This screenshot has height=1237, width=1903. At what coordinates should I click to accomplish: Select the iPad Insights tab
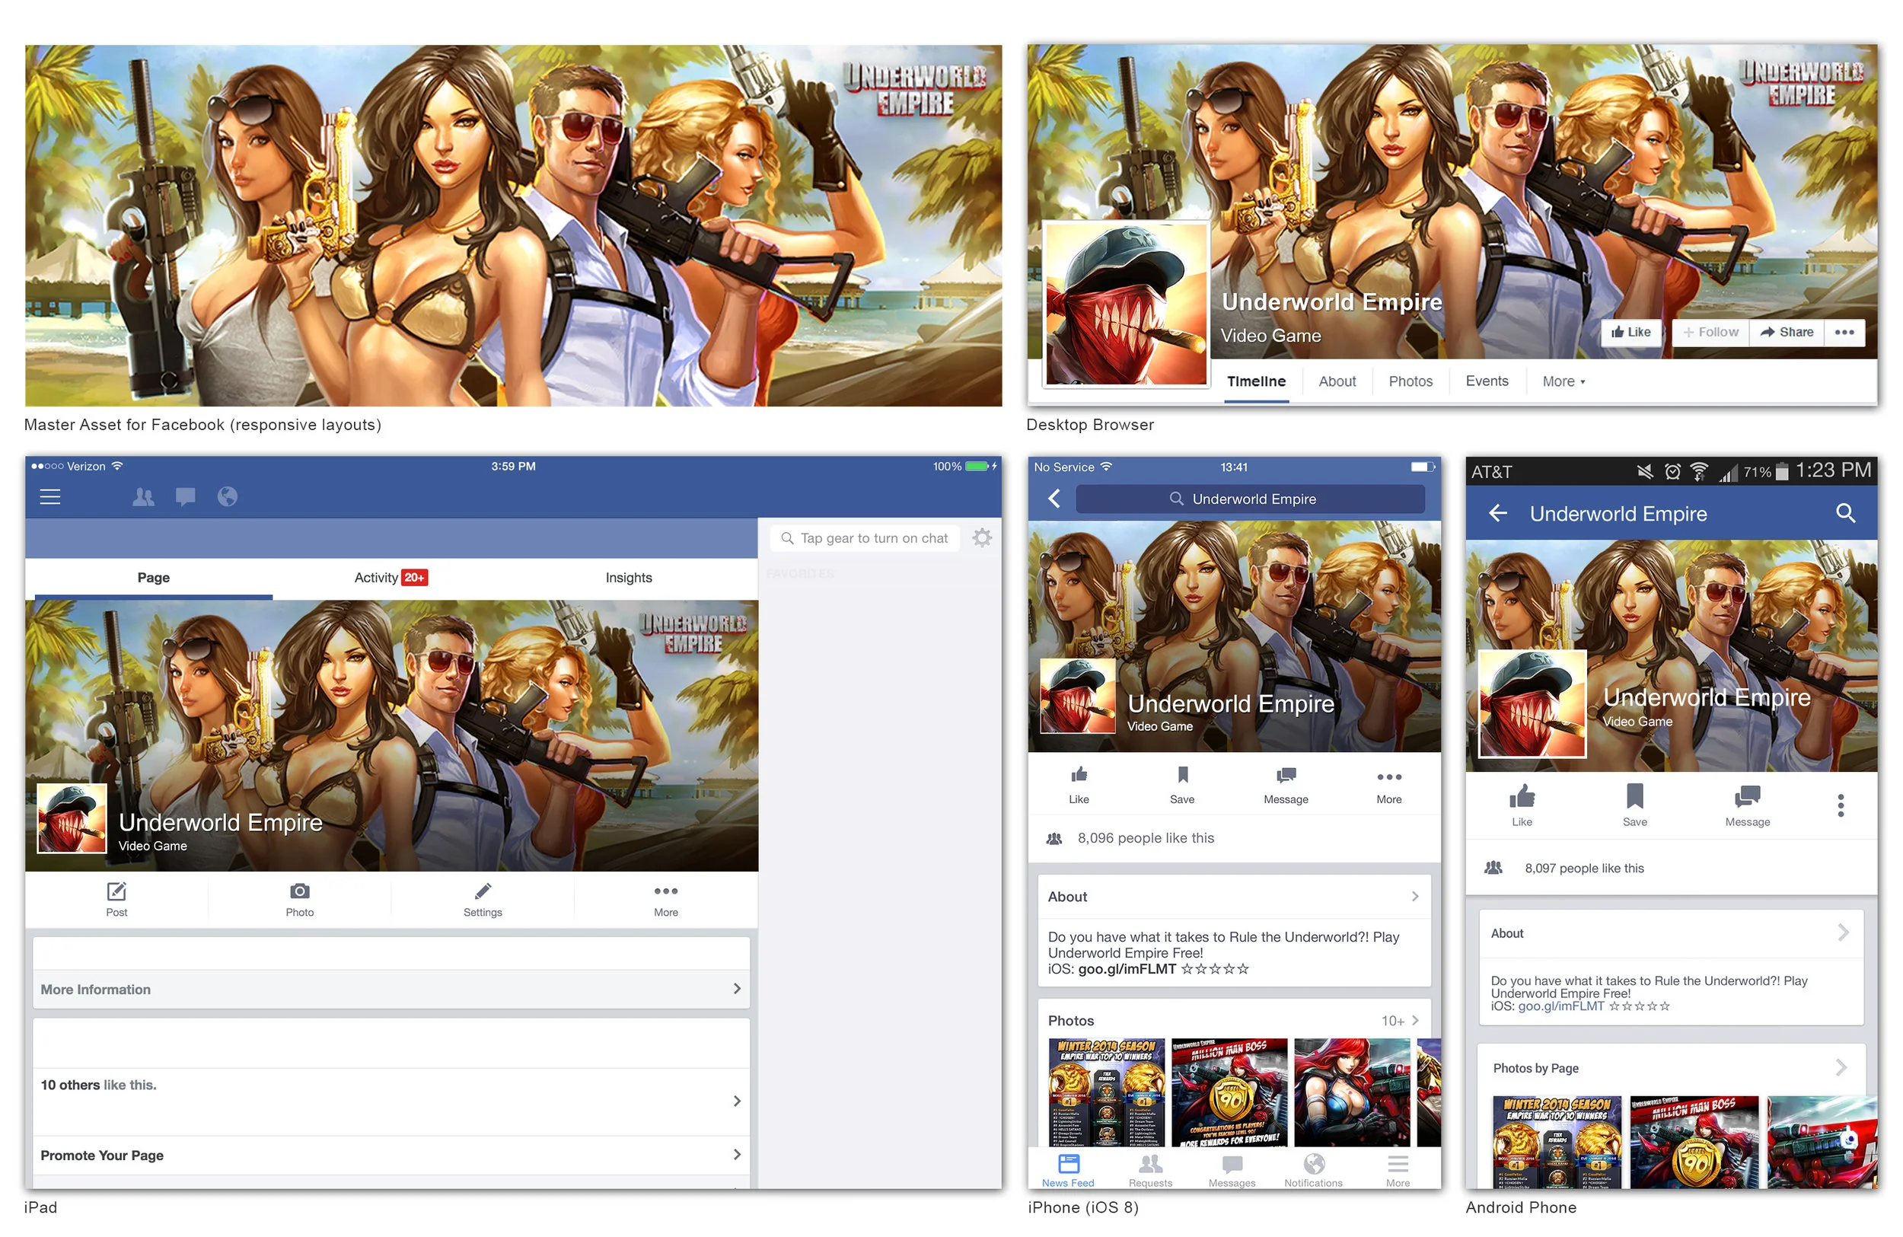point(630,578)
